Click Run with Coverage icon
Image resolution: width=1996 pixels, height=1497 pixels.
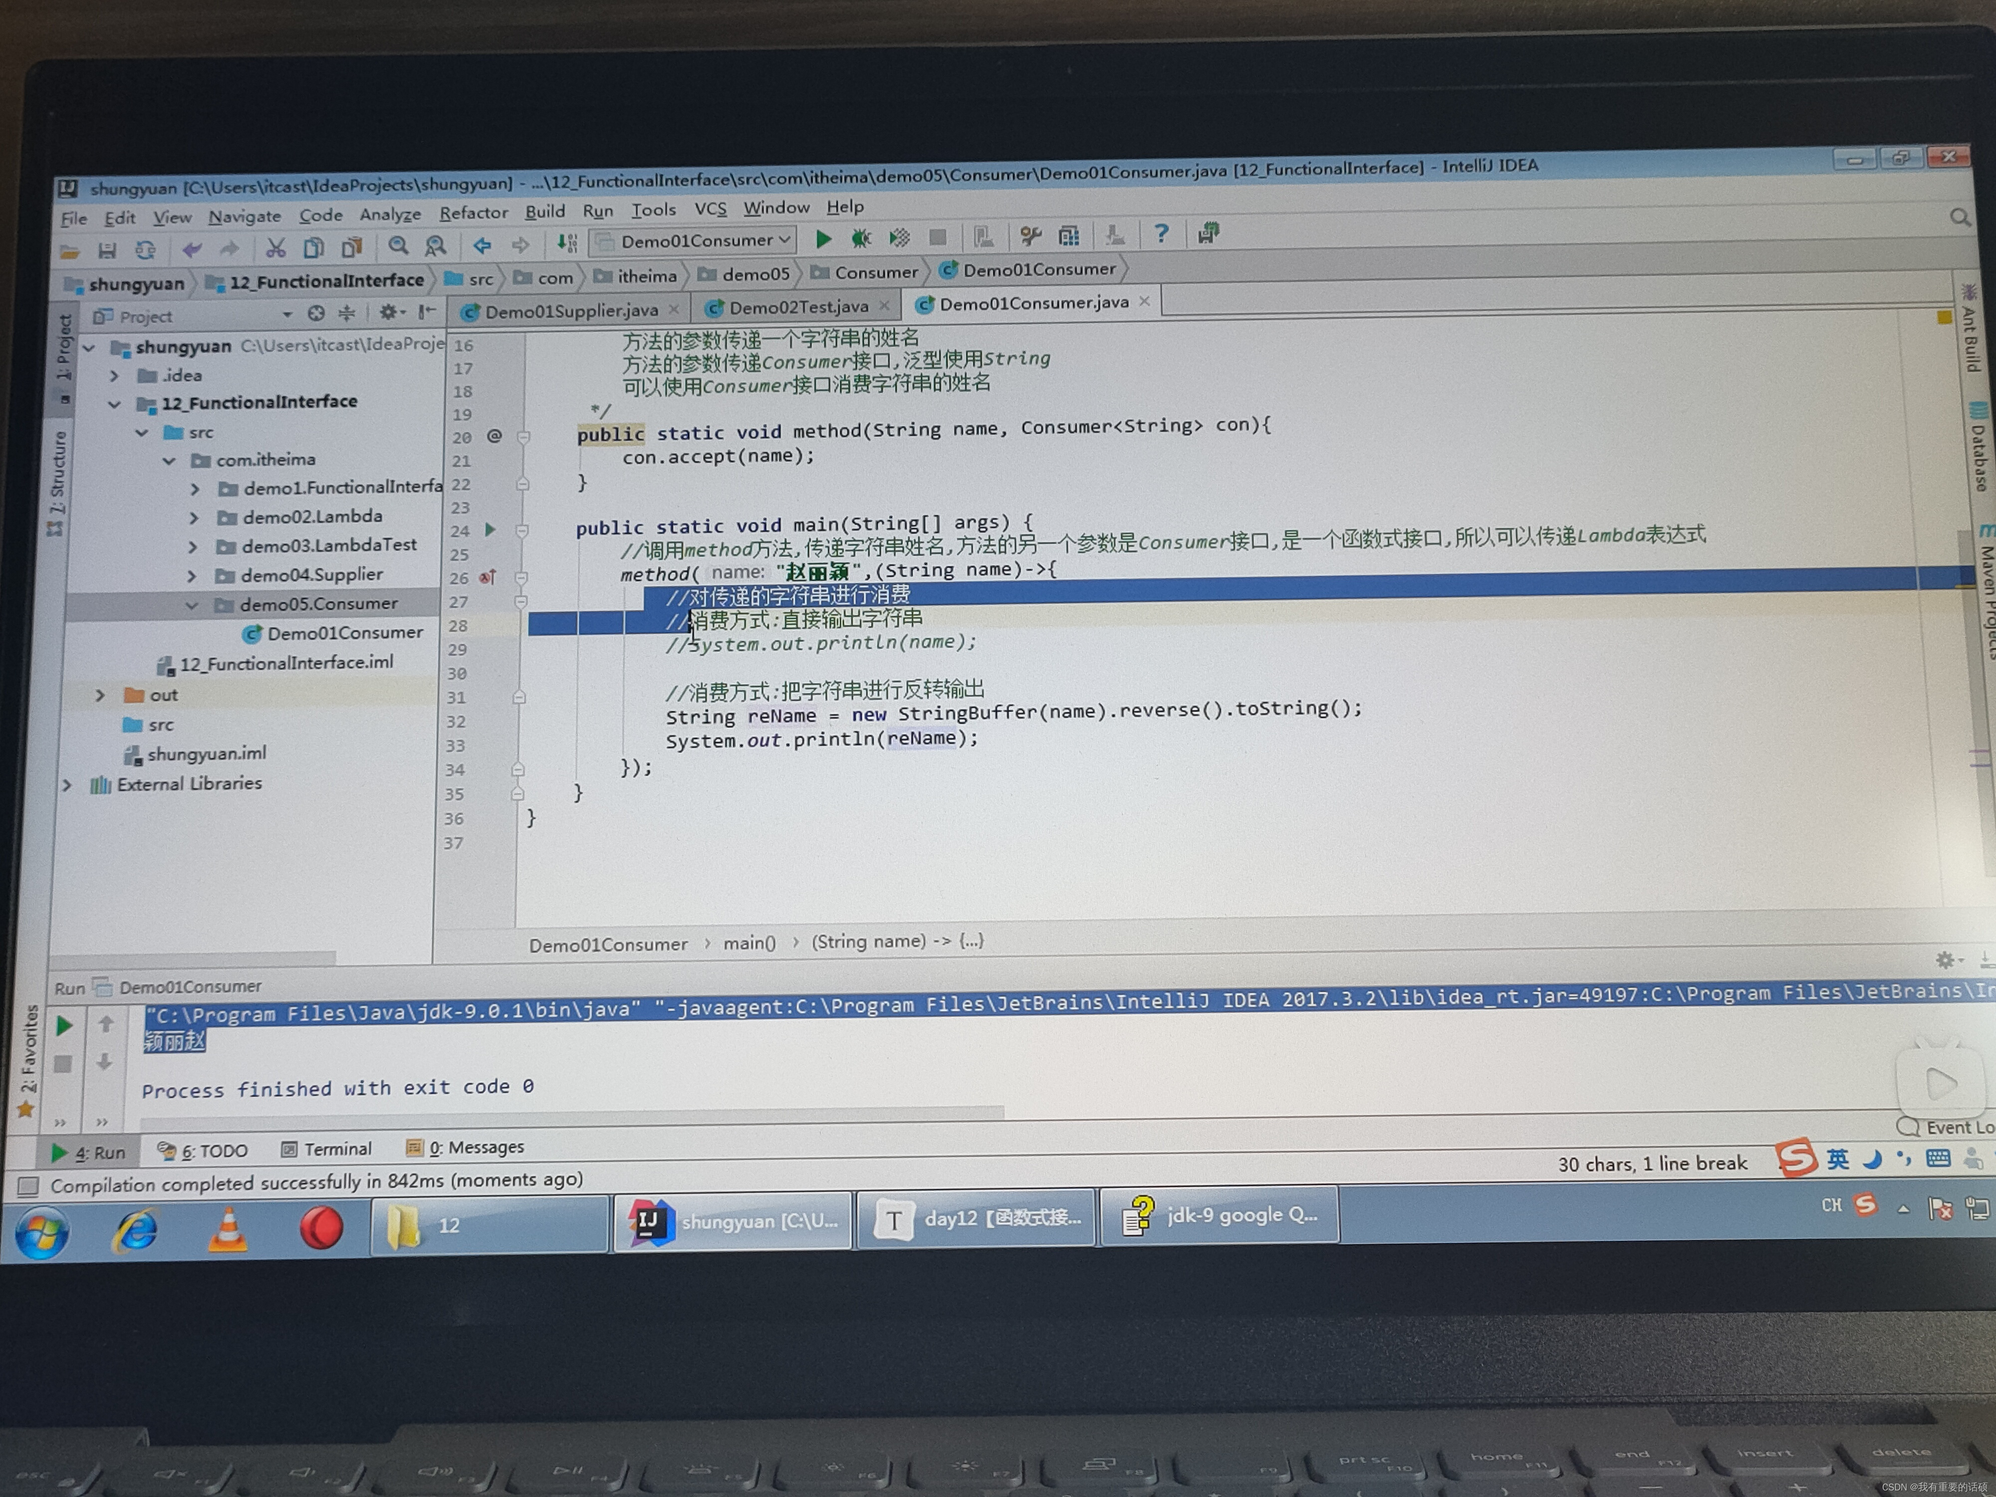coord(900,238)
